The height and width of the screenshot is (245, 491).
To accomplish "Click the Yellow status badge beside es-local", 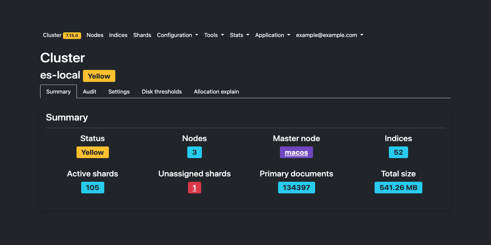I will point(99,75).
